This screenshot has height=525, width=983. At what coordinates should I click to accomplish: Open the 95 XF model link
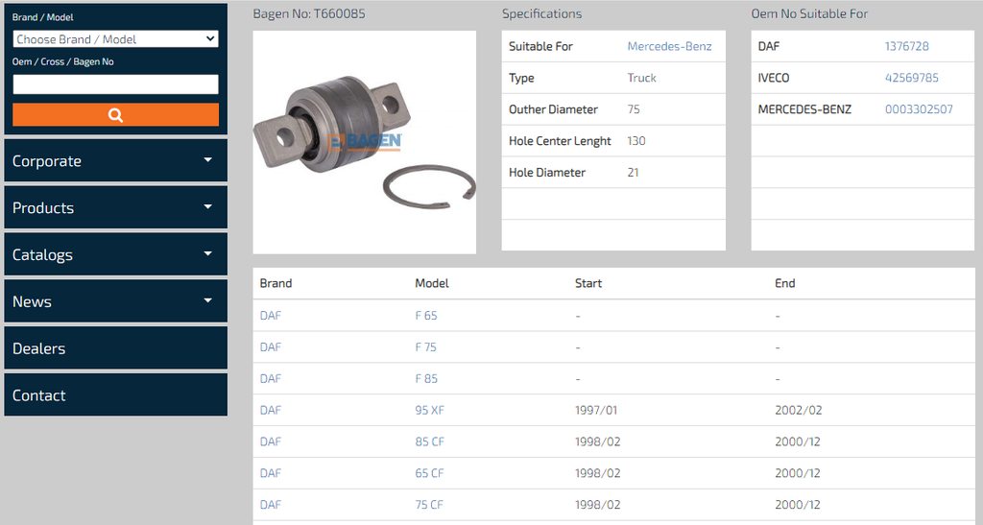429,410
